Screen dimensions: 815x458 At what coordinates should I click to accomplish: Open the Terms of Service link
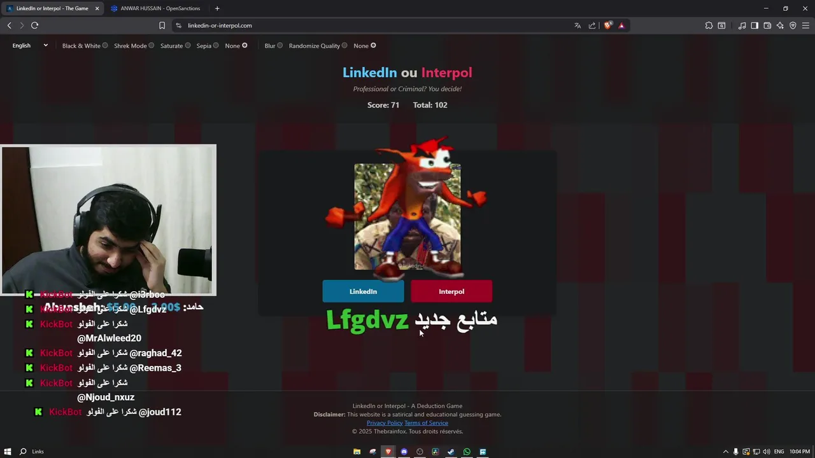click(426, 423)
